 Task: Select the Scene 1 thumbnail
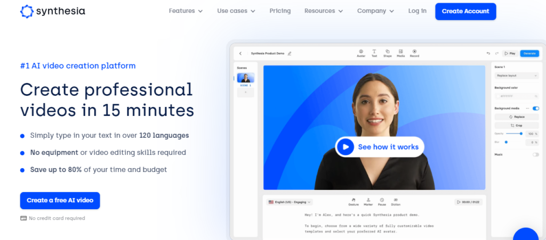[x=245, y=78]
